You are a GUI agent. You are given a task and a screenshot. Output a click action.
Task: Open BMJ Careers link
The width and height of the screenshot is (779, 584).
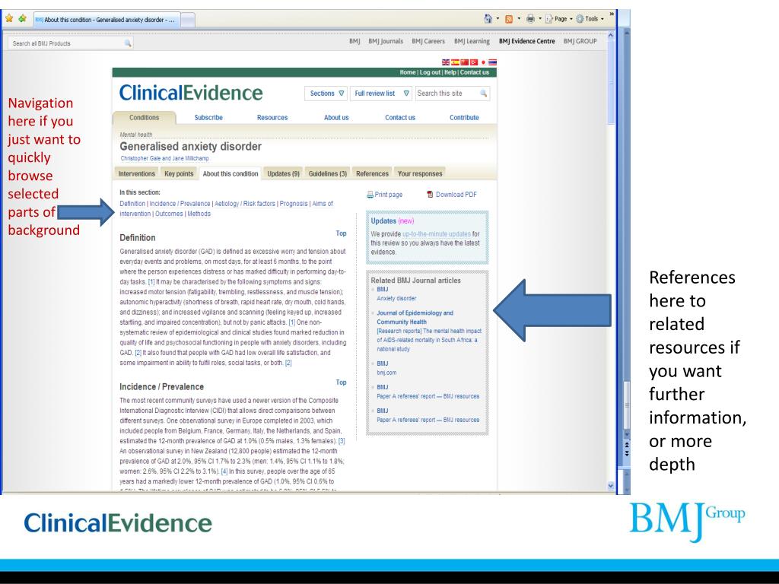pos(428,41)
